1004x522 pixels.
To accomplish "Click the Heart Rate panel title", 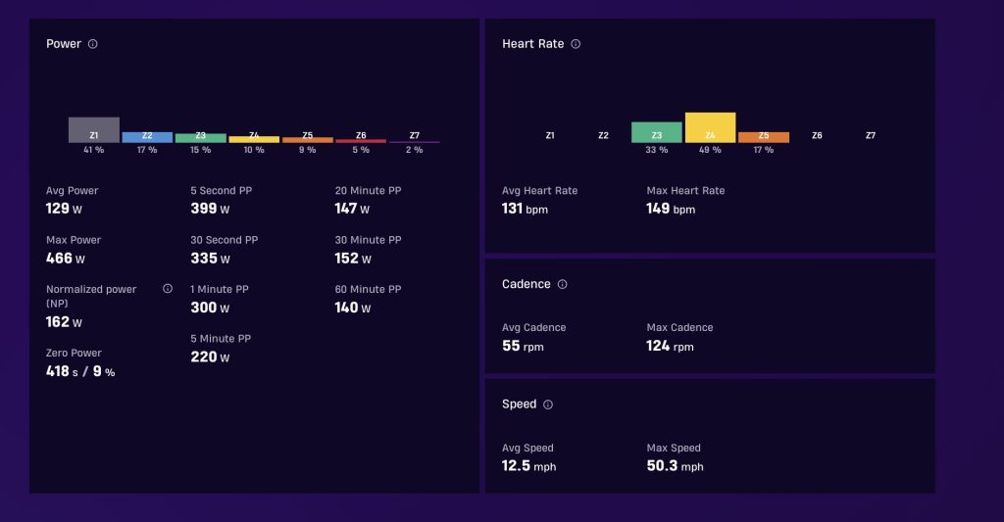I will click(x=532, y=44).
